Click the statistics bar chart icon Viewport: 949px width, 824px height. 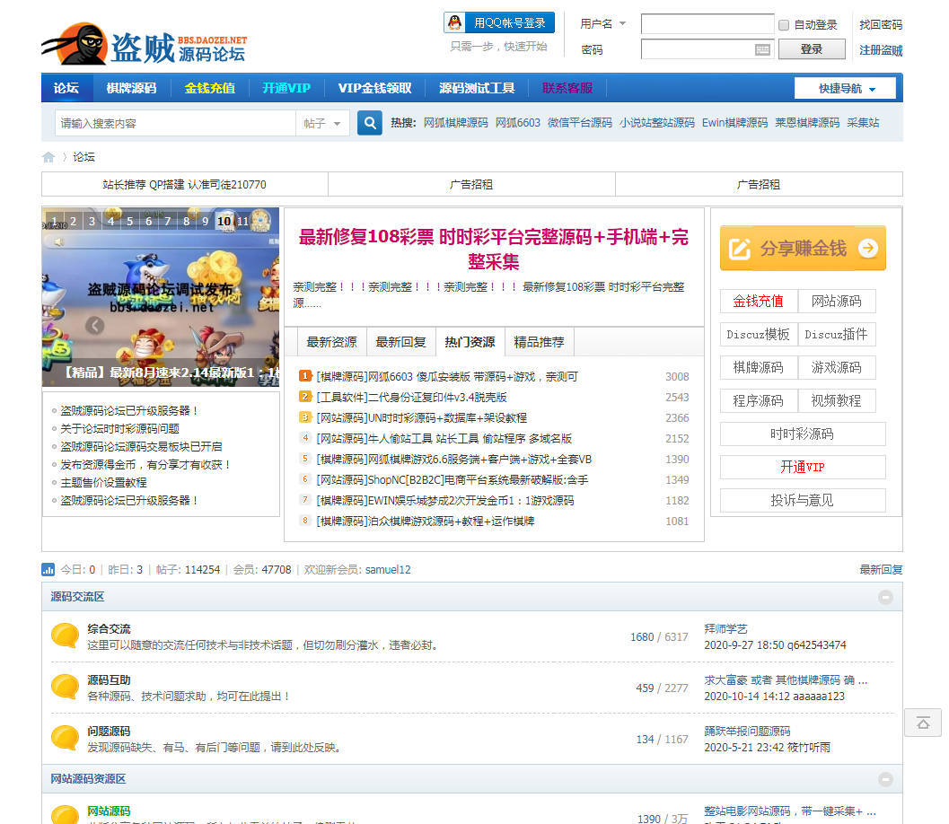coord(48,569)
